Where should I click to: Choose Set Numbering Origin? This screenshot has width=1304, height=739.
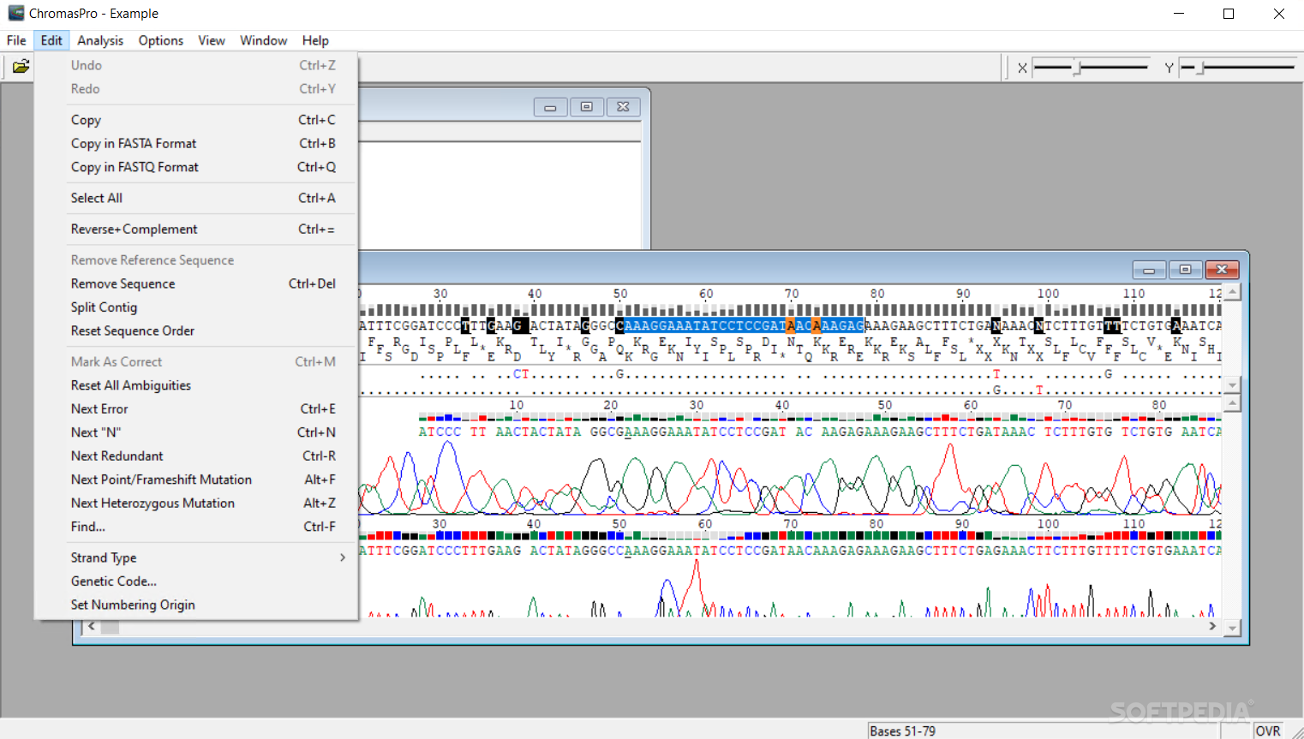tap(196, 605)
